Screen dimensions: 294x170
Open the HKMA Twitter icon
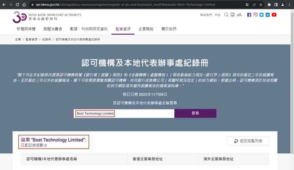(261, 15)
